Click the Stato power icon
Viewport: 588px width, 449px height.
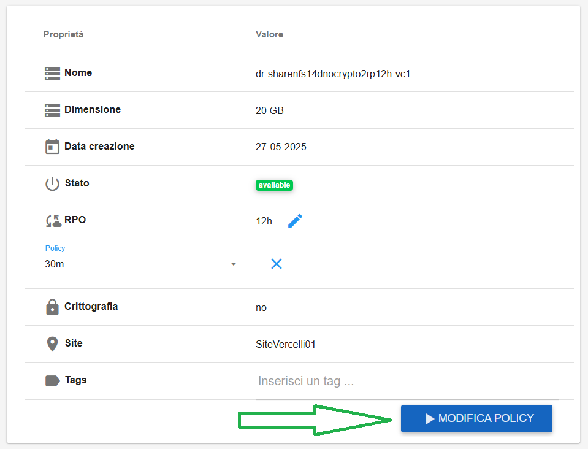[x=52, y=184]
